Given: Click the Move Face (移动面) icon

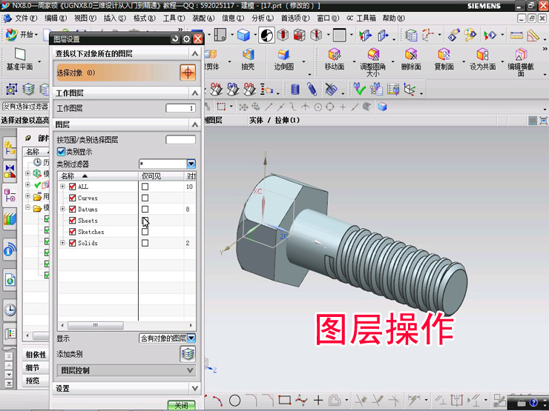Looking at the screenshot, I should (334, 56).
